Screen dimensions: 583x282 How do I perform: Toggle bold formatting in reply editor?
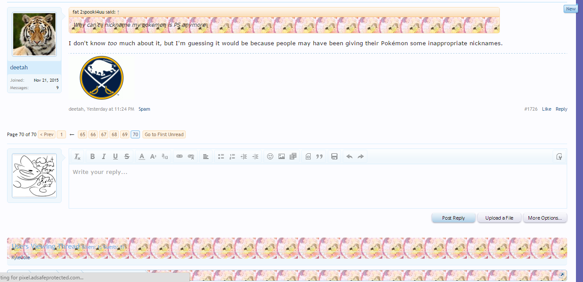click(92, 156)
